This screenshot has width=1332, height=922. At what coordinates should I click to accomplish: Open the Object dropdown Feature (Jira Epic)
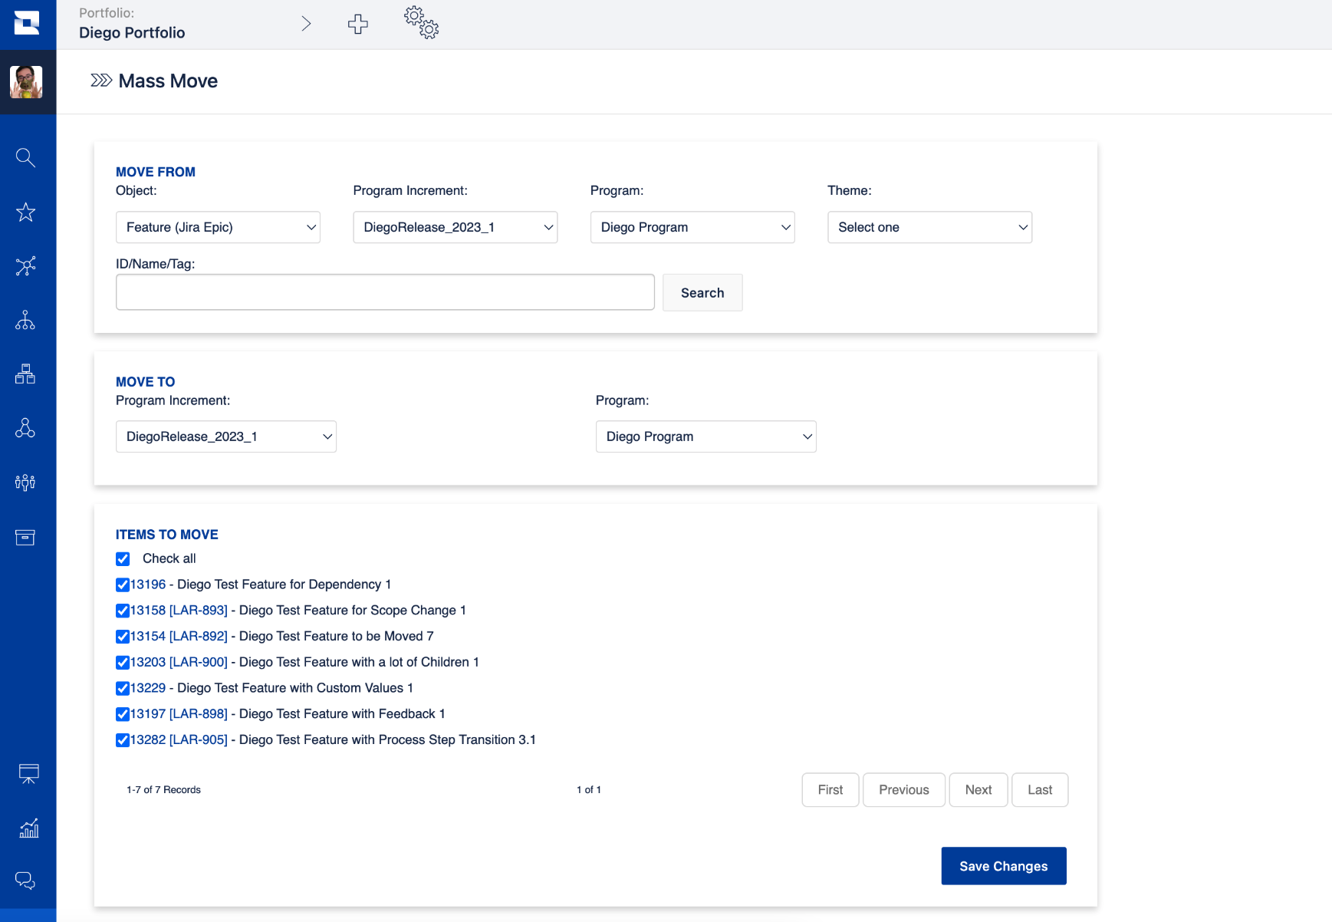point(218,227)
